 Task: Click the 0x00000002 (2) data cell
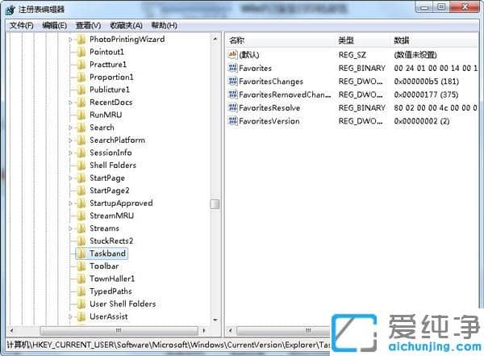pyautogui.click(x=422, y=121)
